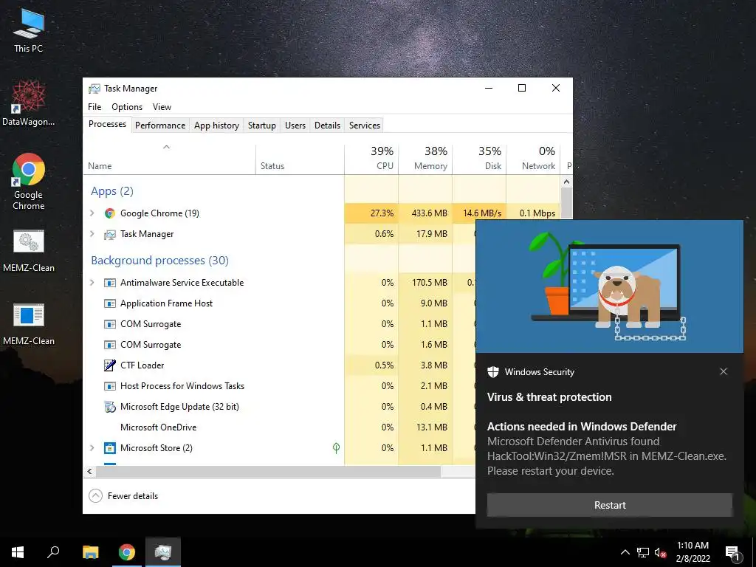Expand the Google Chrome (19) process group

(92, 213)
